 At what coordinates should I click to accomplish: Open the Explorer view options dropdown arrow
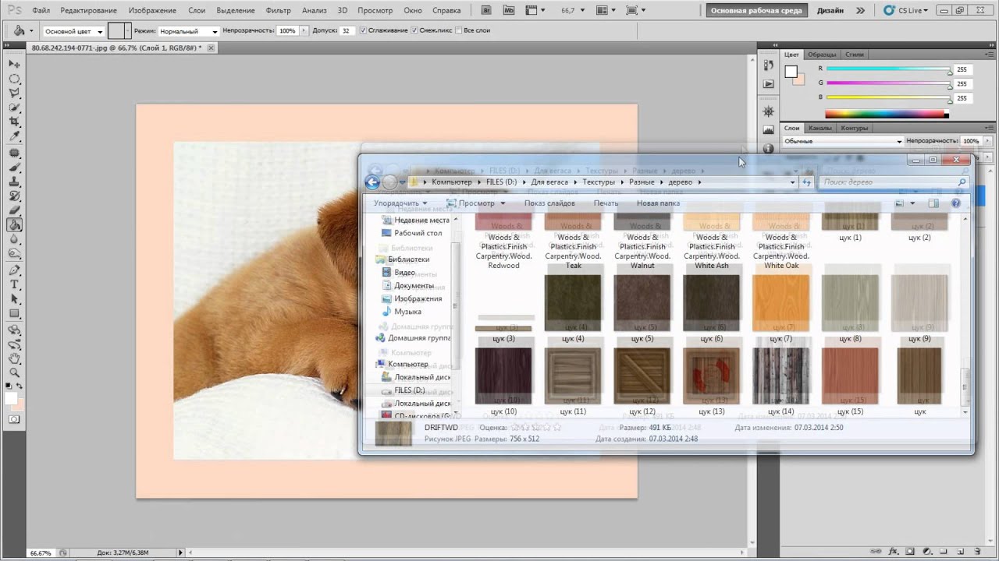(912, 203)
